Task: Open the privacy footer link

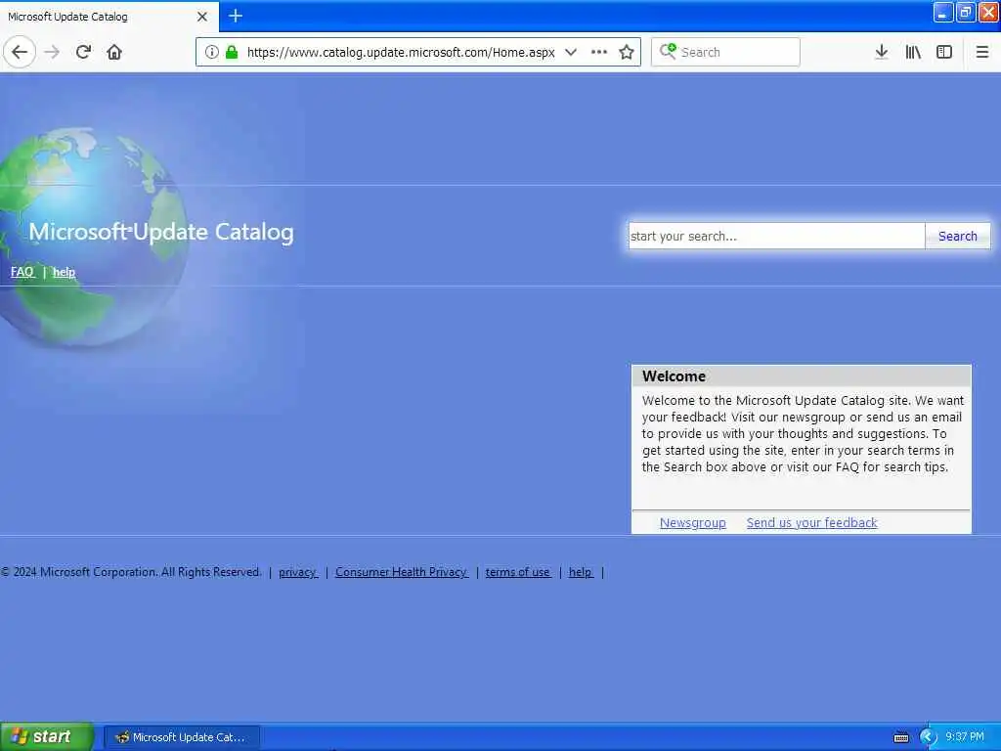Action: click(x=298, y=572)
